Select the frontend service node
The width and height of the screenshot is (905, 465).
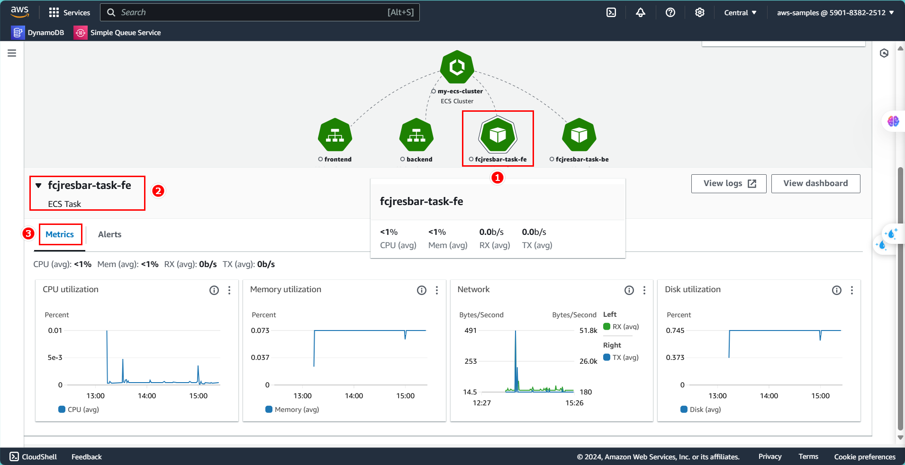coord(335,135)
